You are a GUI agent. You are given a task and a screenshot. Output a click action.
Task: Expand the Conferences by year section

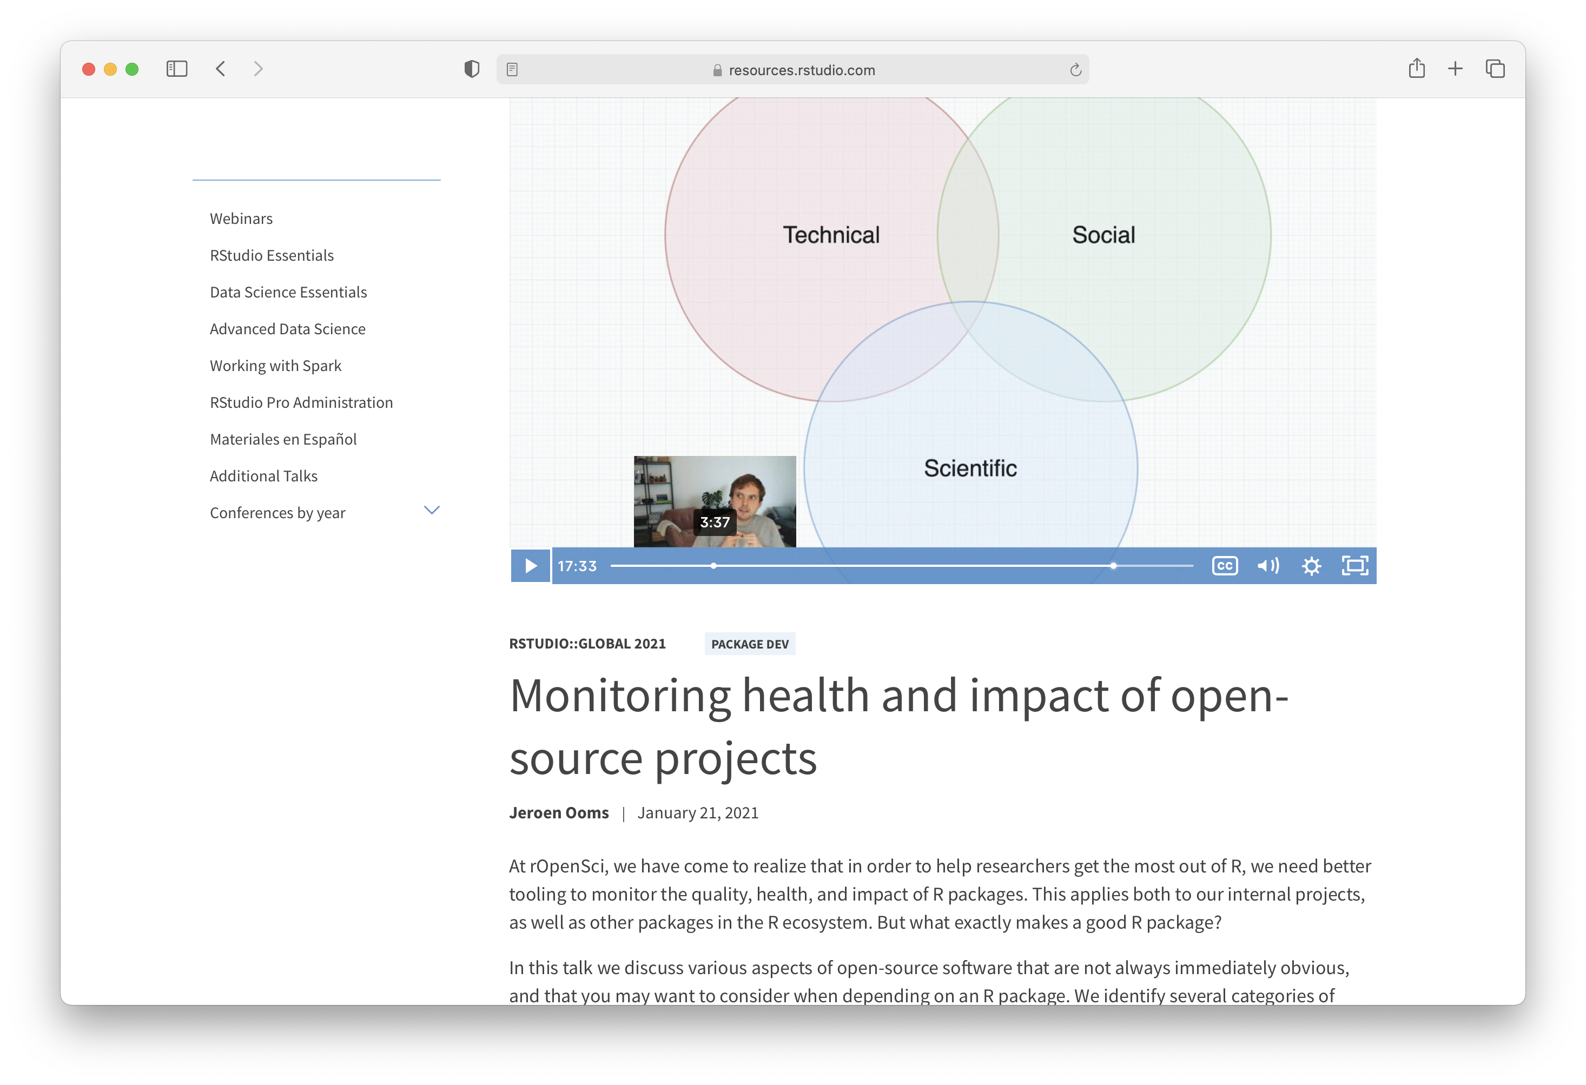click(x=431, y=511)
